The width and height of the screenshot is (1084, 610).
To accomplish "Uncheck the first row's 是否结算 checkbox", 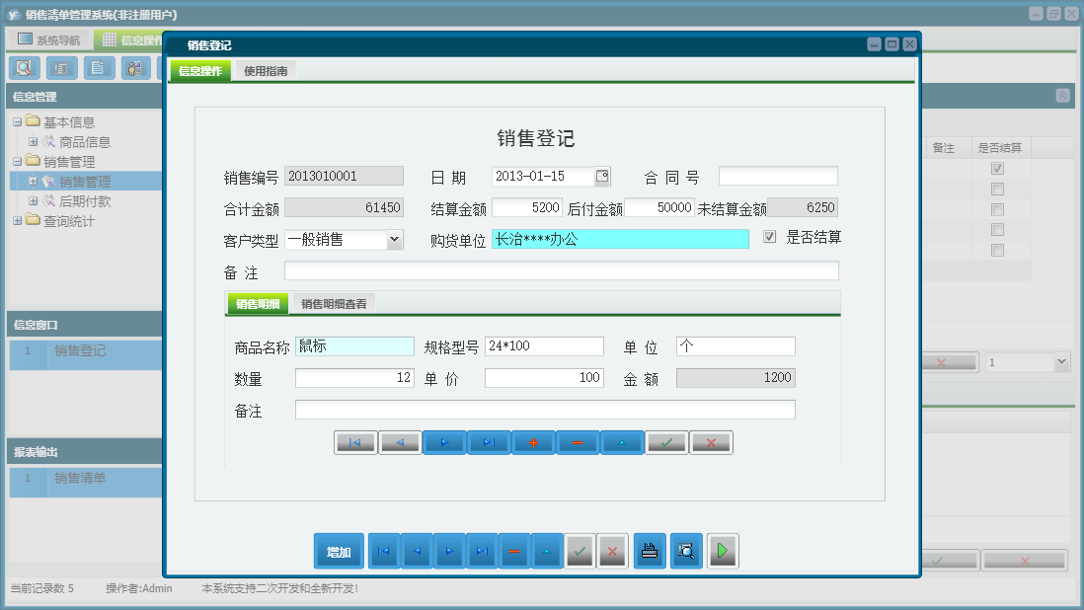I will (997, 168).
